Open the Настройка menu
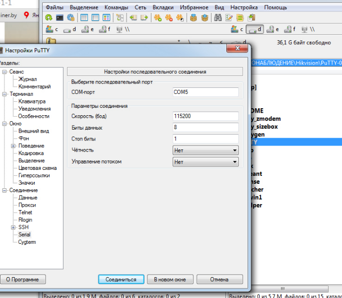This screenshot has width=342, height=298. (244, 7)
